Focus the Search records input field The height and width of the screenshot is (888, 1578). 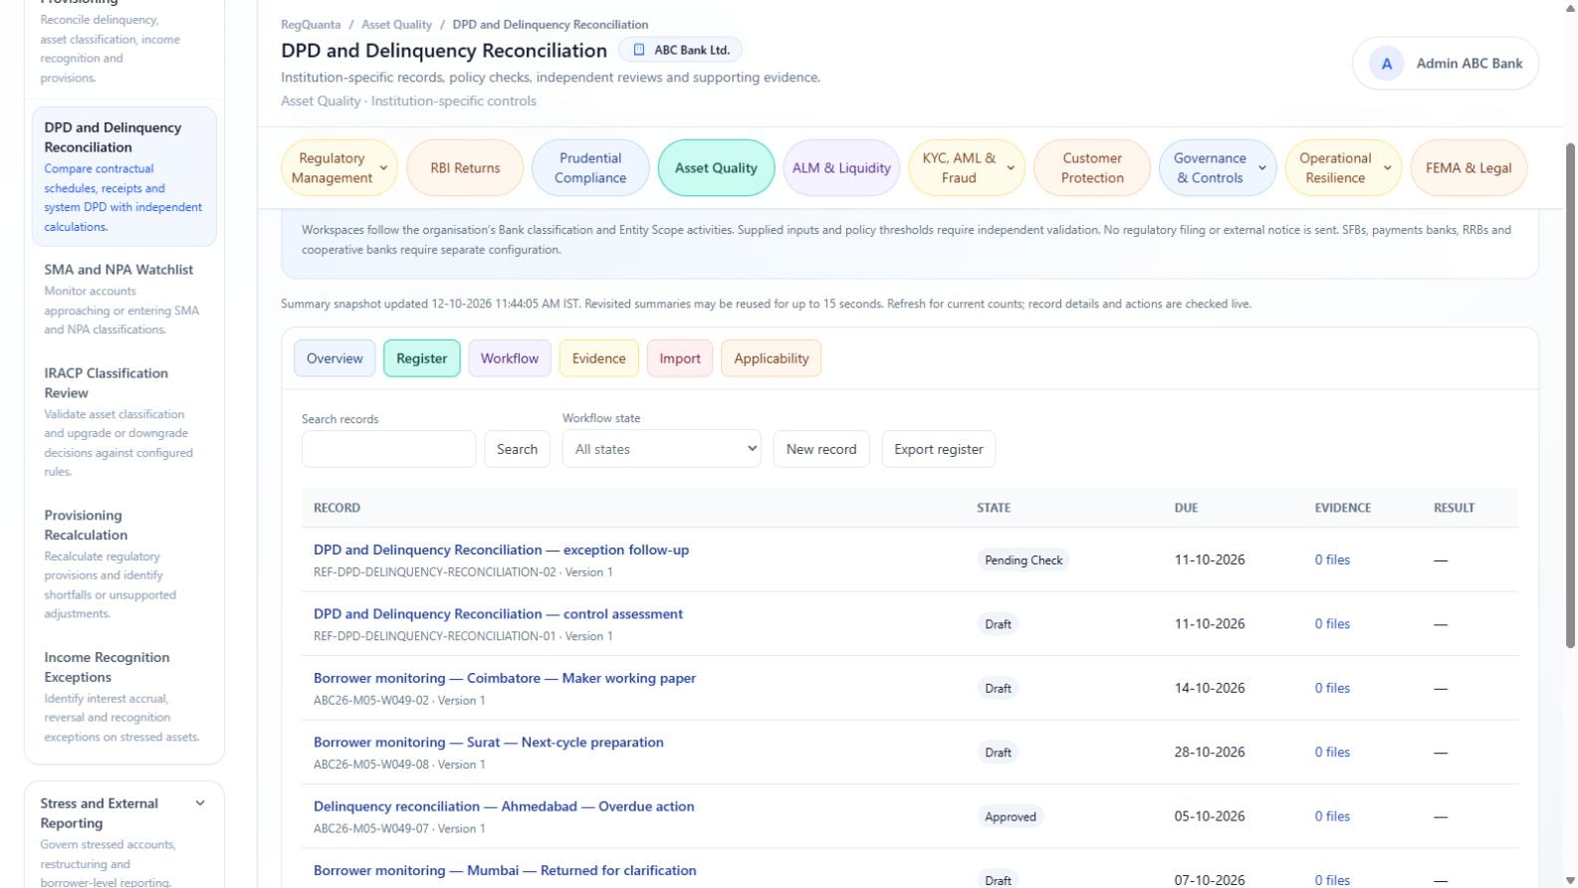pyautogui.click(x=388, y=449)
